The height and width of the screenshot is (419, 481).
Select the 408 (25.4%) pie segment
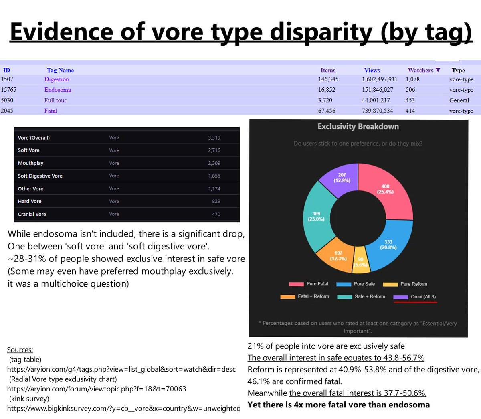(385, 189)
